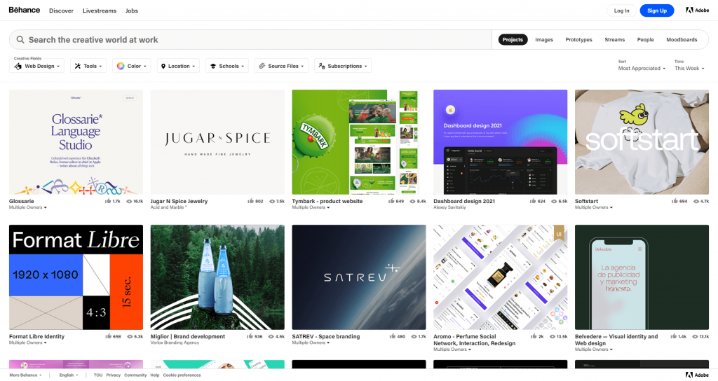Click the search magnifier icon
The width and height of the screenshot is (718, 381).
point(20,40)
